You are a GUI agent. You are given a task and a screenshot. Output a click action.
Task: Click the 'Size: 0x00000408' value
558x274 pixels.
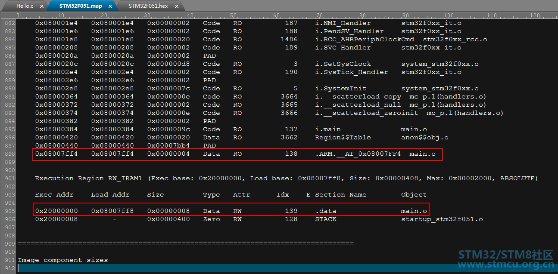pos(386,179)
